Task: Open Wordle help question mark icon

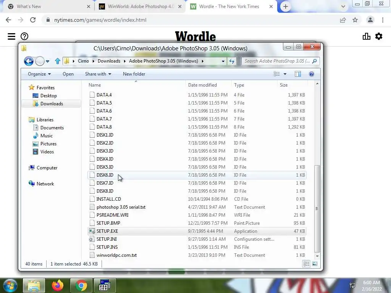Action: [x=24, y=36]
